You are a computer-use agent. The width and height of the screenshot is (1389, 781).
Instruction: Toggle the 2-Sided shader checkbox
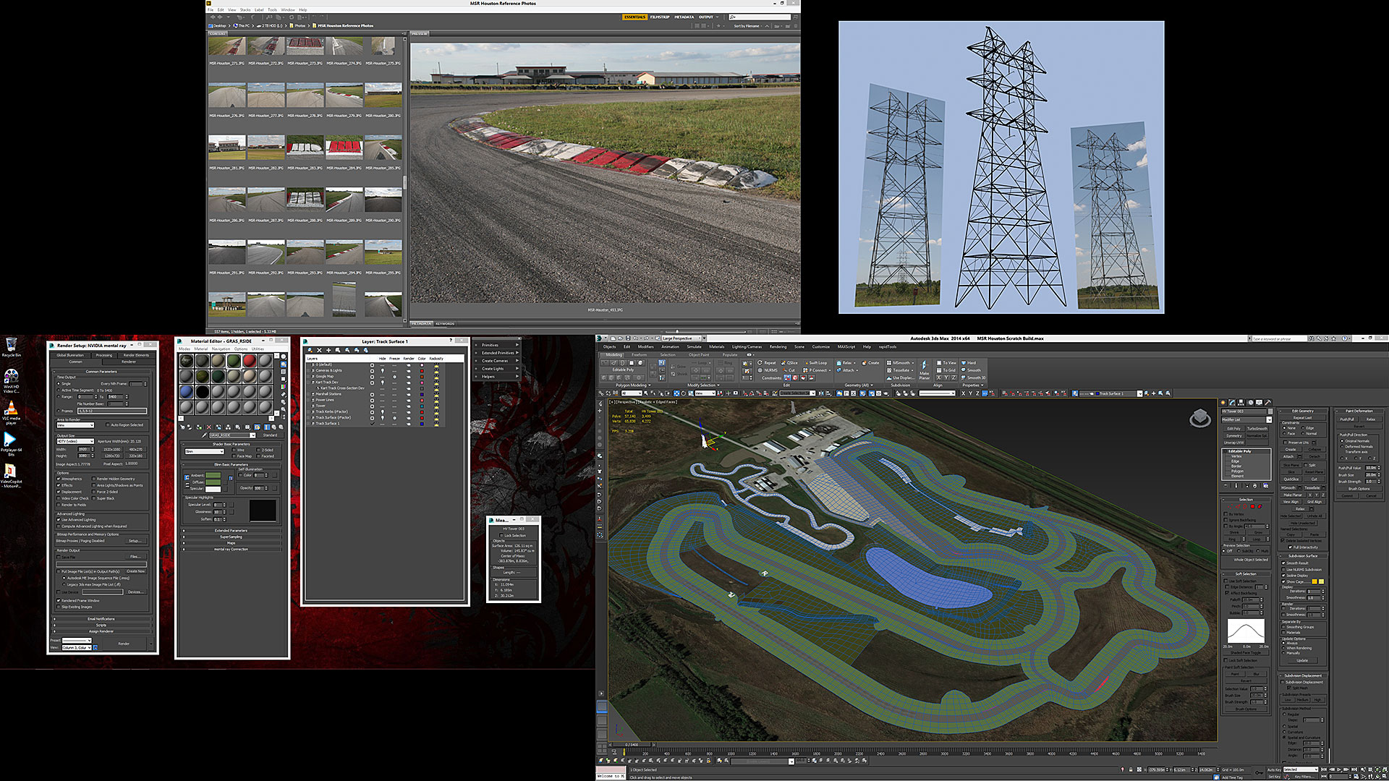(258, 450)
